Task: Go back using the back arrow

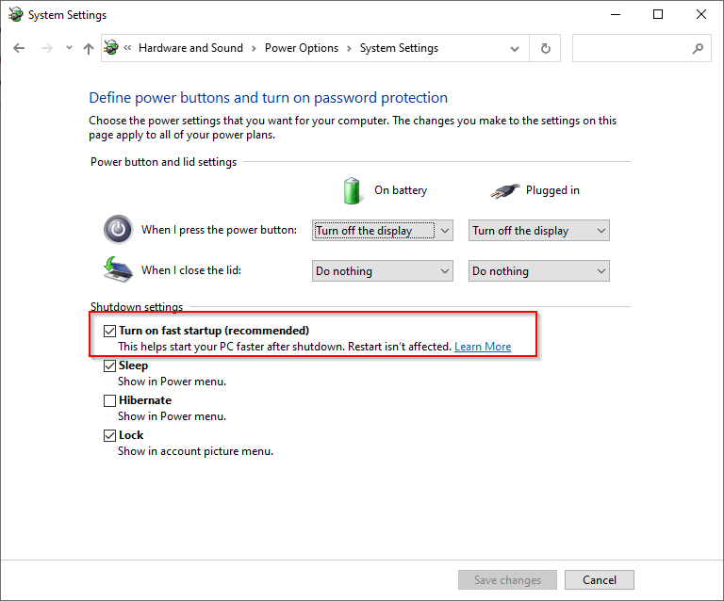Action: 19,48
